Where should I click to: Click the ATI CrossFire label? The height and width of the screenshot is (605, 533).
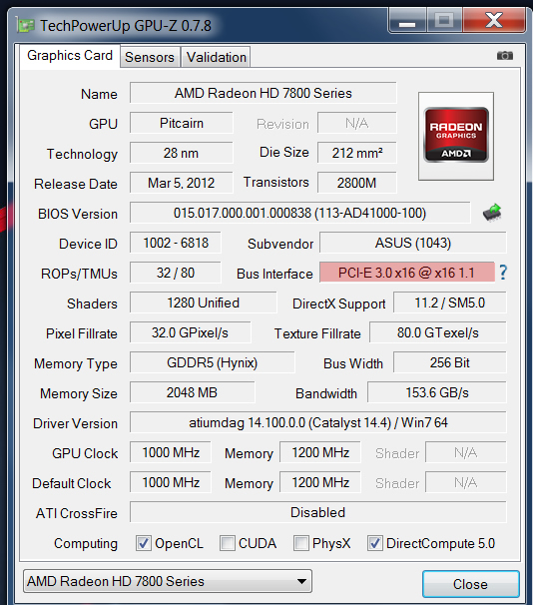click(77, 513)
